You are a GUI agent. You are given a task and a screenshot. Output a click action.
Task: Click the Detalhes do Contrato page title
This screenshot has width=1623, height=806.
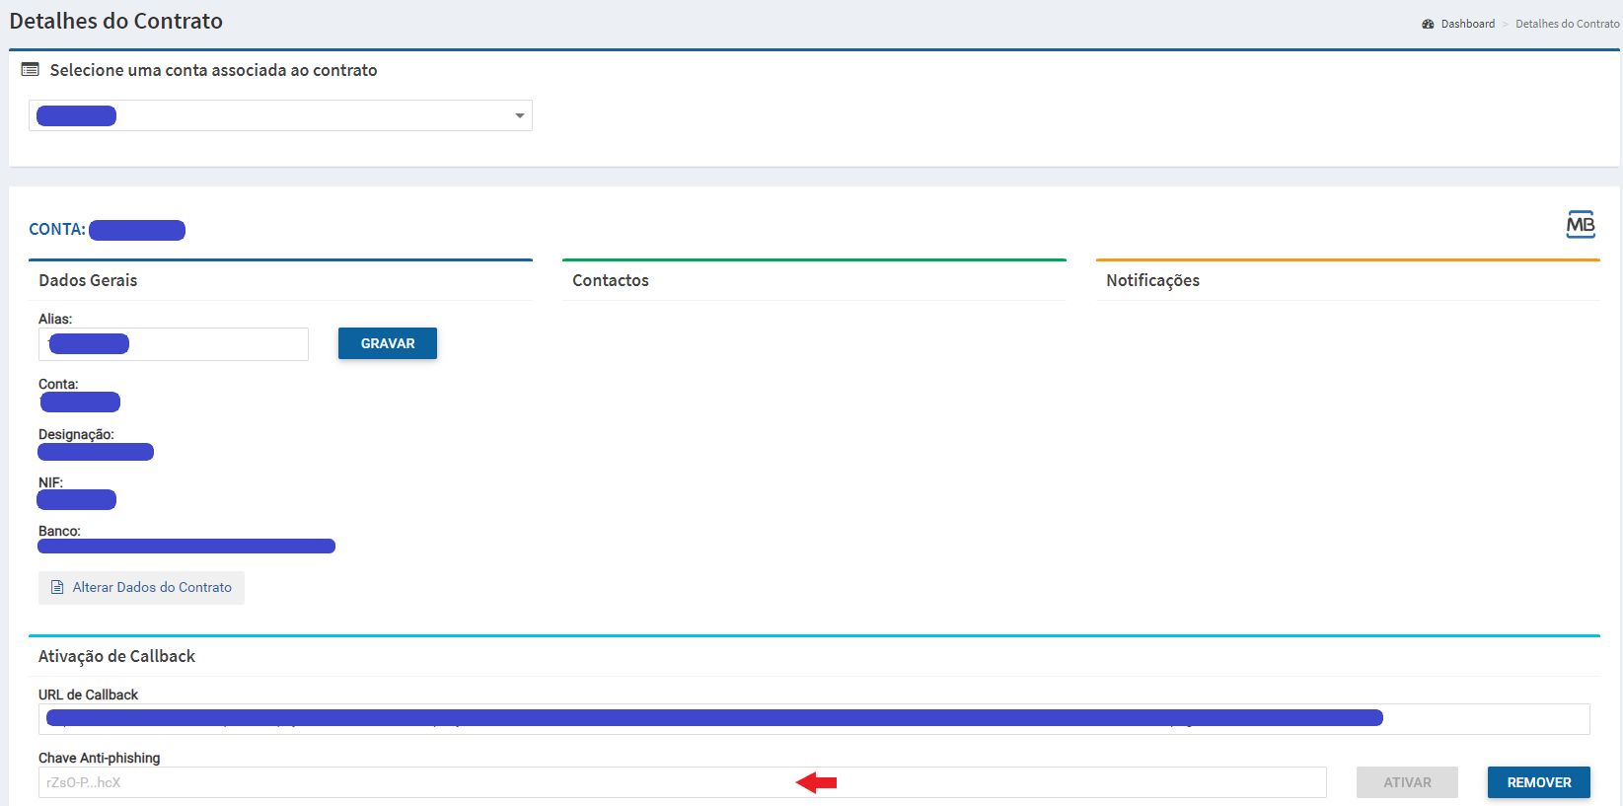click(115, 21)
